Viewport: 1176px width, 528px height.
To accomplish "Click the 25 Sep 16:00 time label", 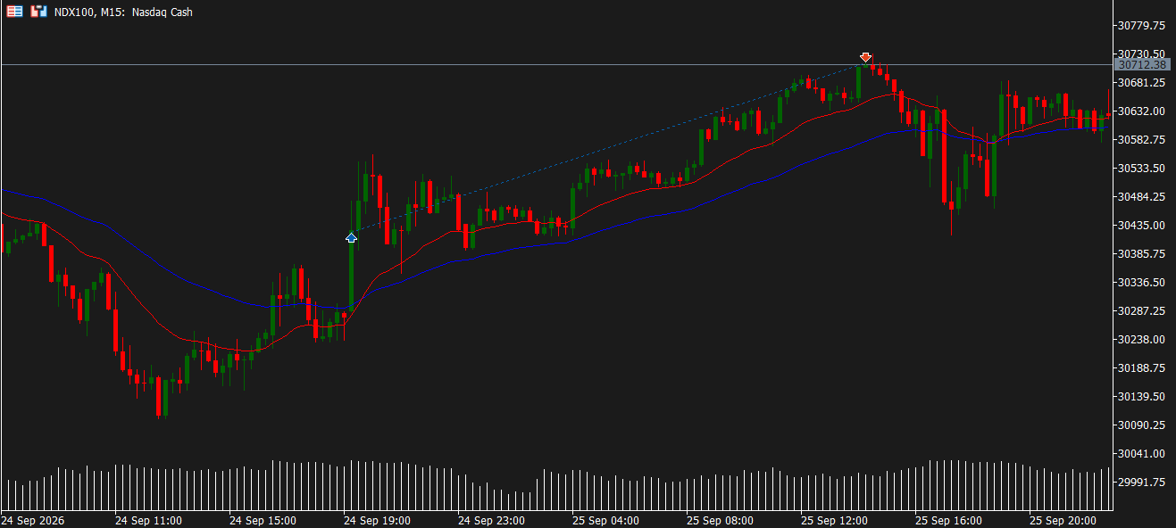I will pyautogui.click(x=948, y=520).
